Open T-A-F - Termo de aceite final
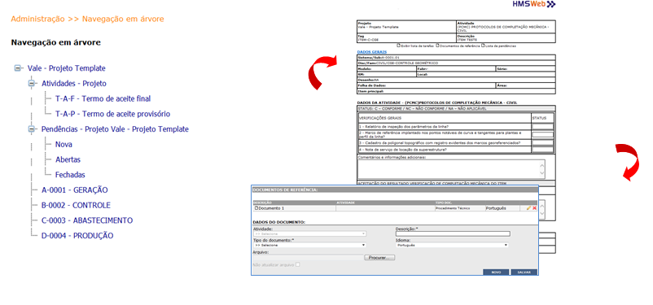Viewport: 653px width, 305px height. [103, 99]
